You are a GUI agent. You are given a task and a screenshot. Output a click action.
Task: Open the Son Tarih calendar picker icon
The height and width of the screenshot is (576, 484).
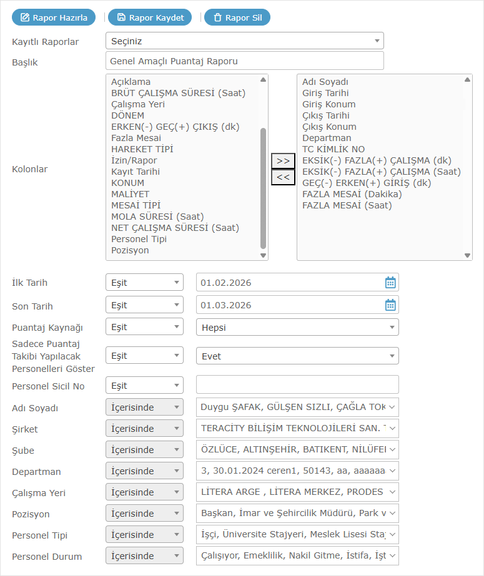(x=390, y=305)
